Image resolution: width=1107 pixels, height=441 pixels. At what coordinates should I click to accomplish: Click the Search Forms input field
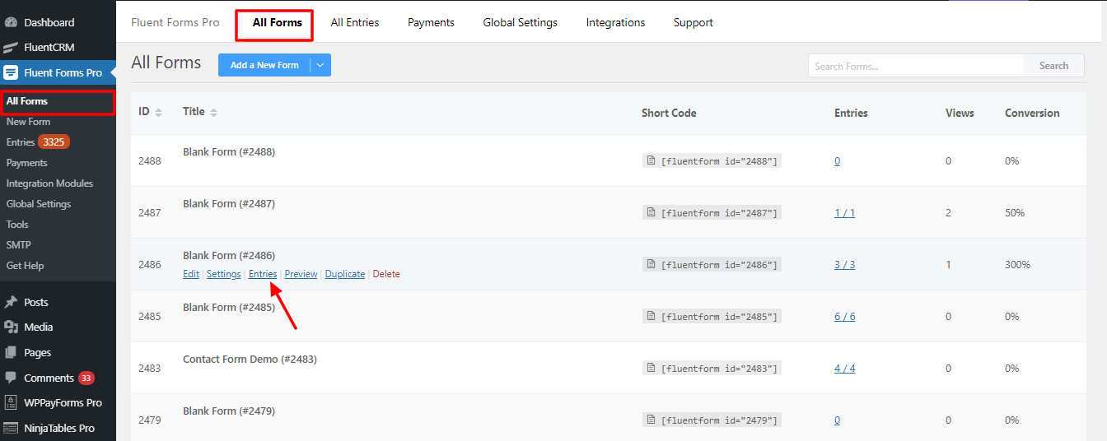[916, 66]
